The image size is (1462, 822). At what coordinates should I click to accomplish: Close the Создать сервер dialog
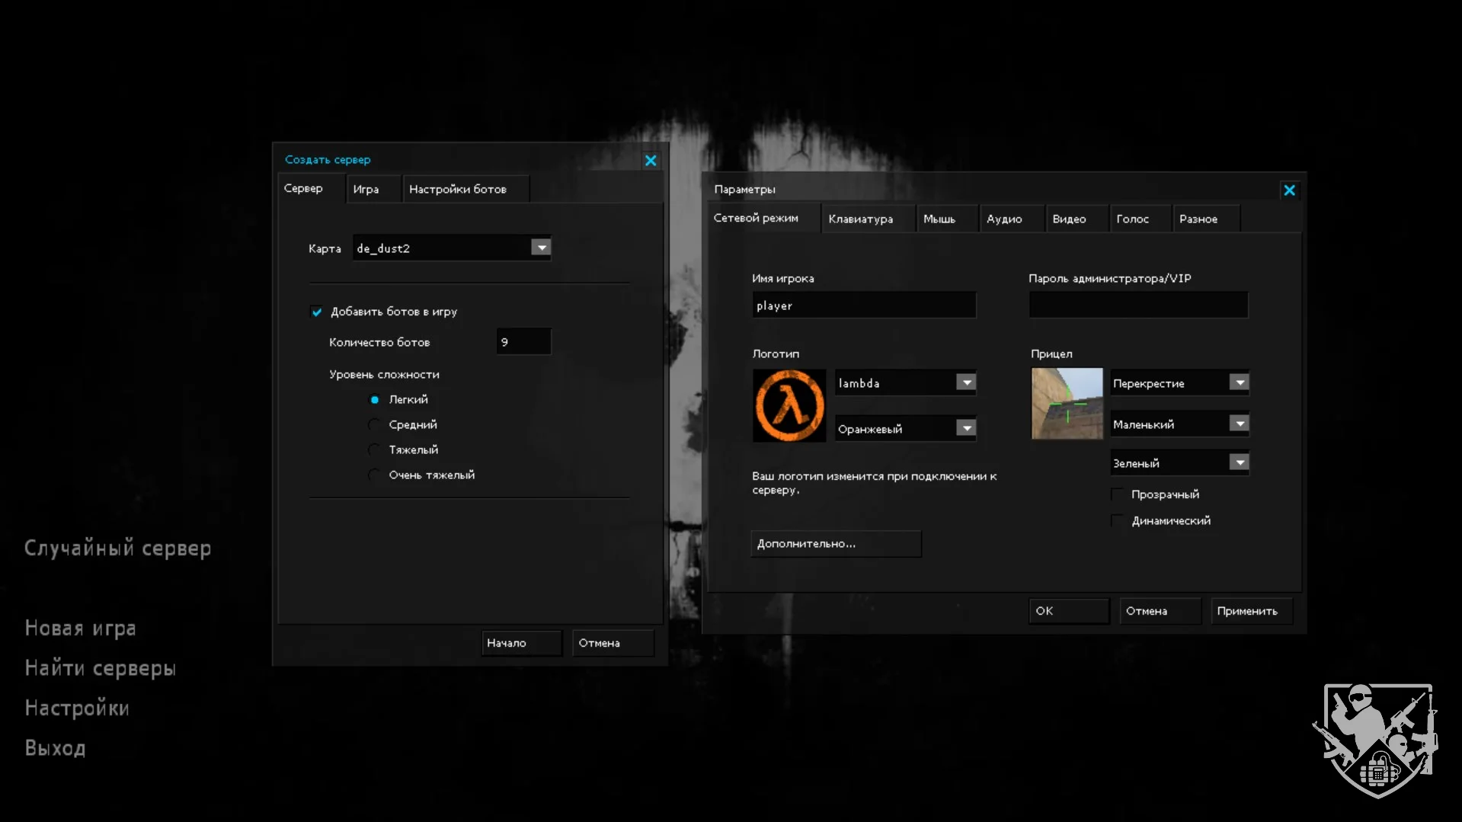(651, 161)
